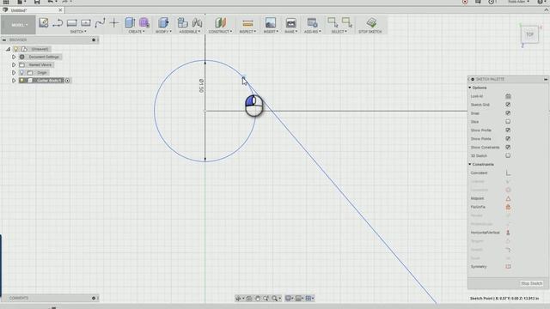The height and width of the screenshot is (309, 550).
Task: Select the Orbit navigation icon
Action: [x=239, y=298]
